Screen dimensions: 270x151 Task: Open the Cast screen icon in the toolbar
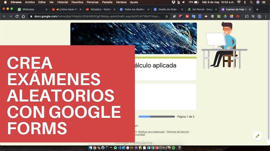(247, 16)
